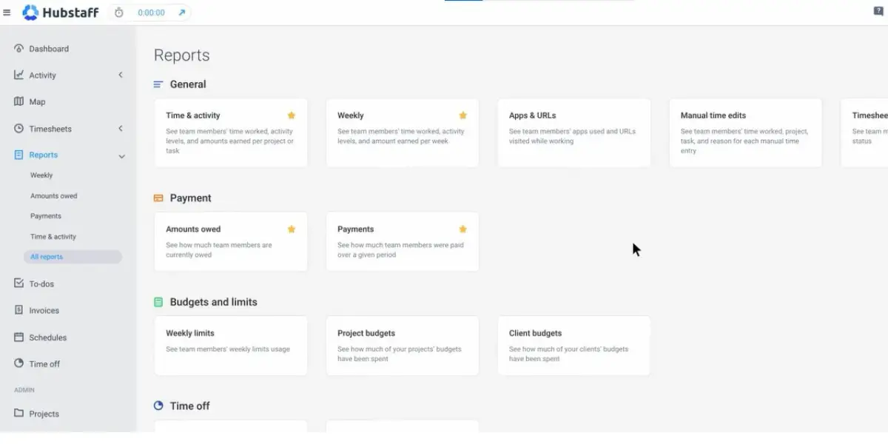Click the Reports document icon
The height and width of the screenshot is (444, 888).
pyautogui.click(x=19, y=155)
